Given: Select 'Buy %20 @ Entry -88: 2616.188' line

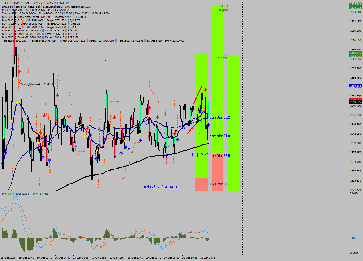Looking at the screenshot, I should coord(40,37).
